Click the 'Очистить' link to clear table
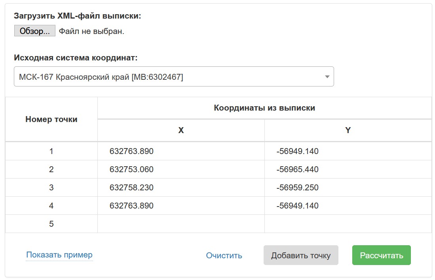The width and height of the screenshot is (435, 280). 224,255
